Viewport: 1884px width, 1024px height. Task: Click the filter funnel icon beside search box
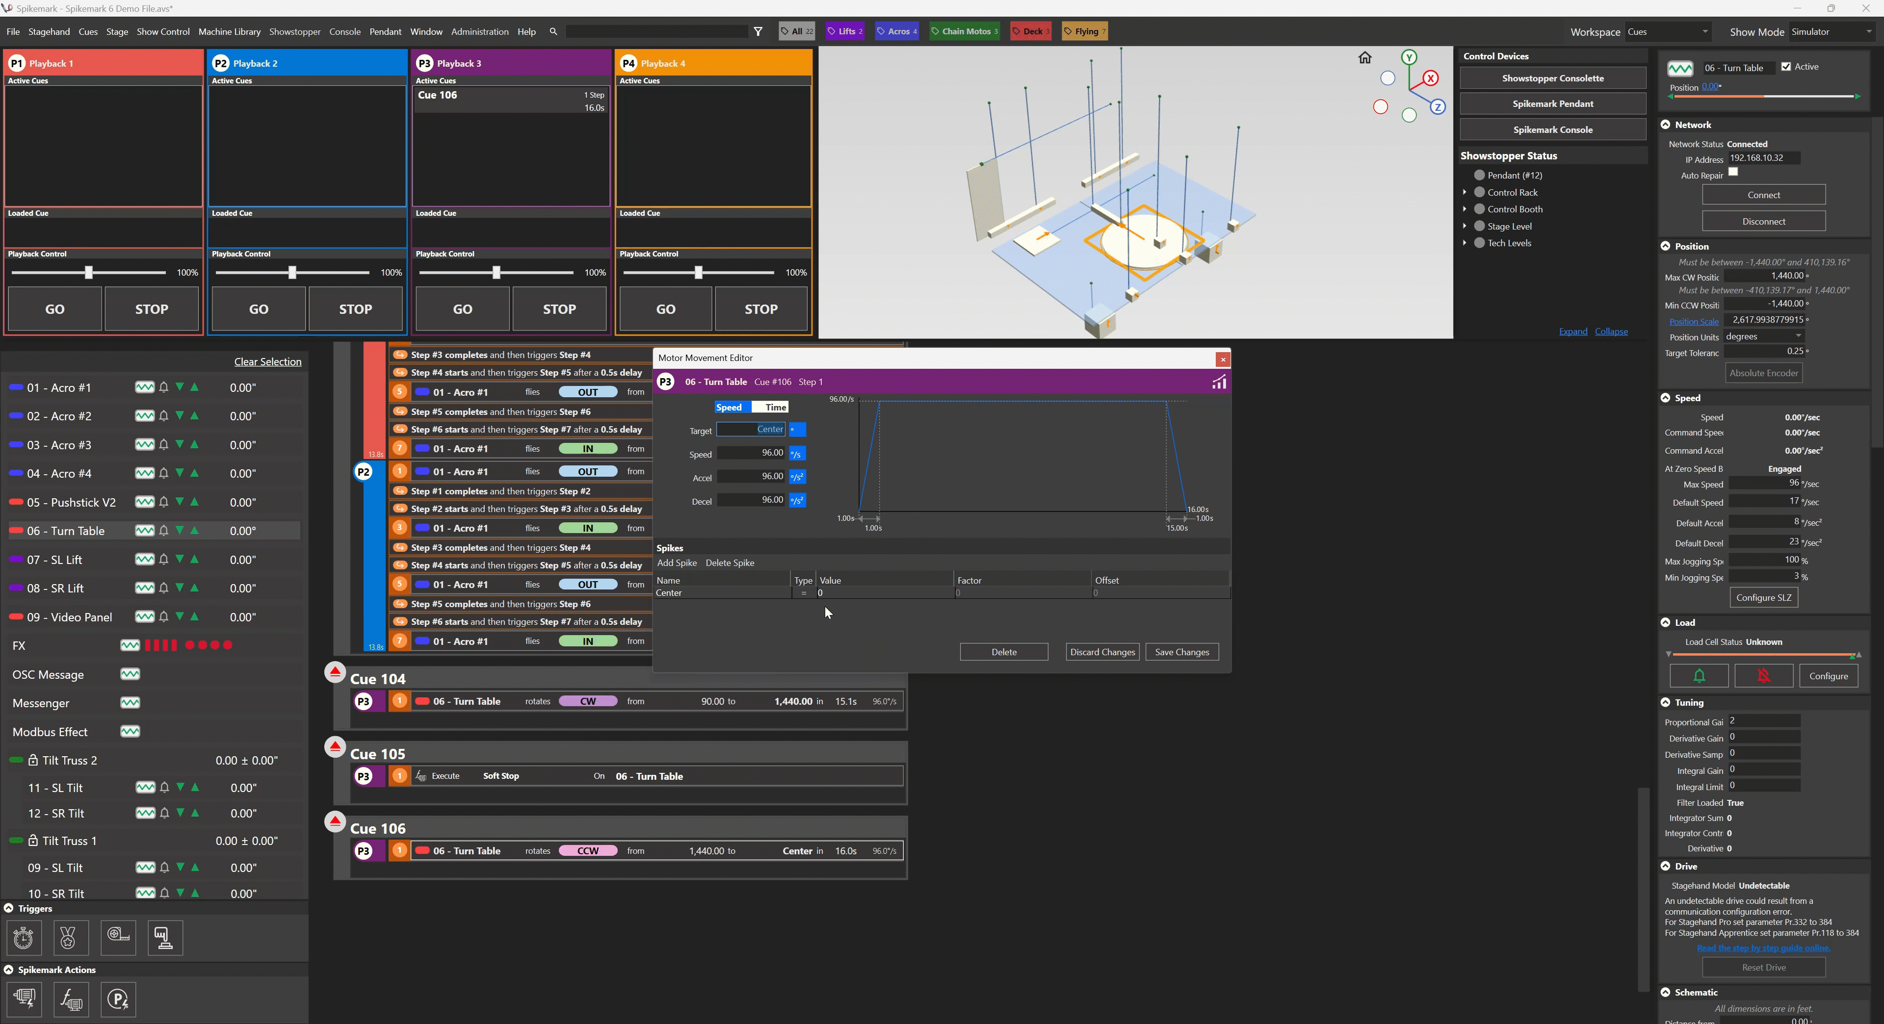[759, 31]
